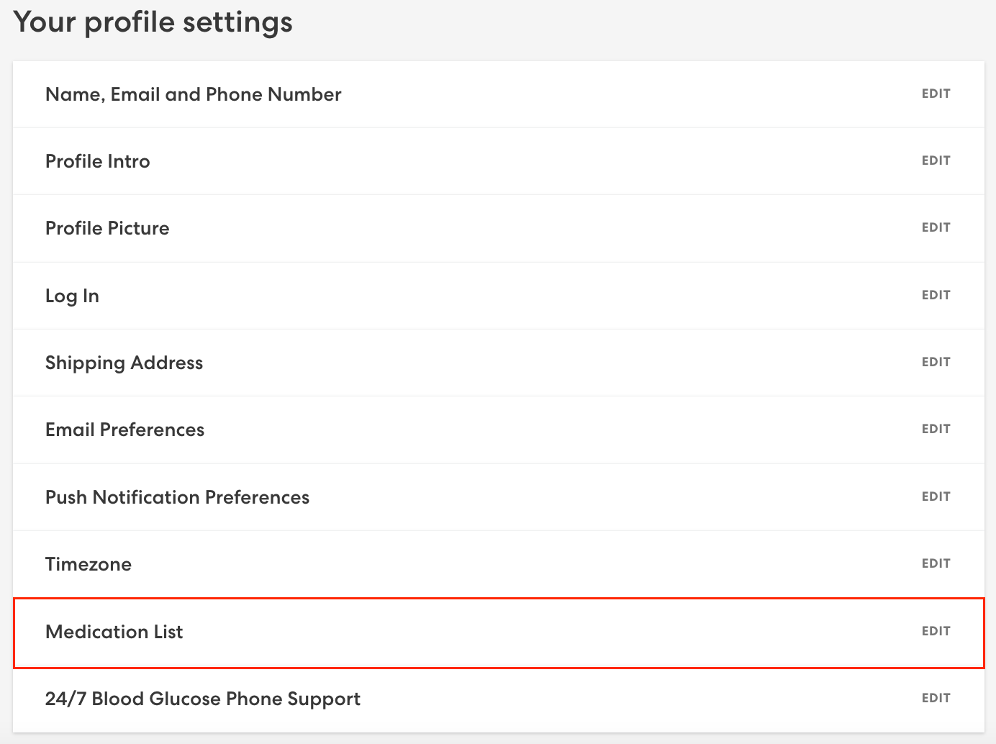Open Profile Picture edit option
This screenshot has width=996, height=744.
[936, 227]
